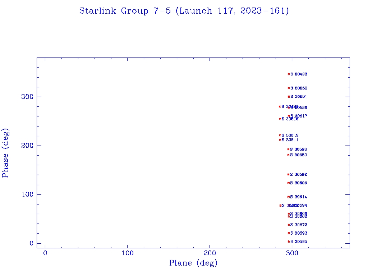
Task: Select the 'S 30601' satellite label
Action: [299, 97]
